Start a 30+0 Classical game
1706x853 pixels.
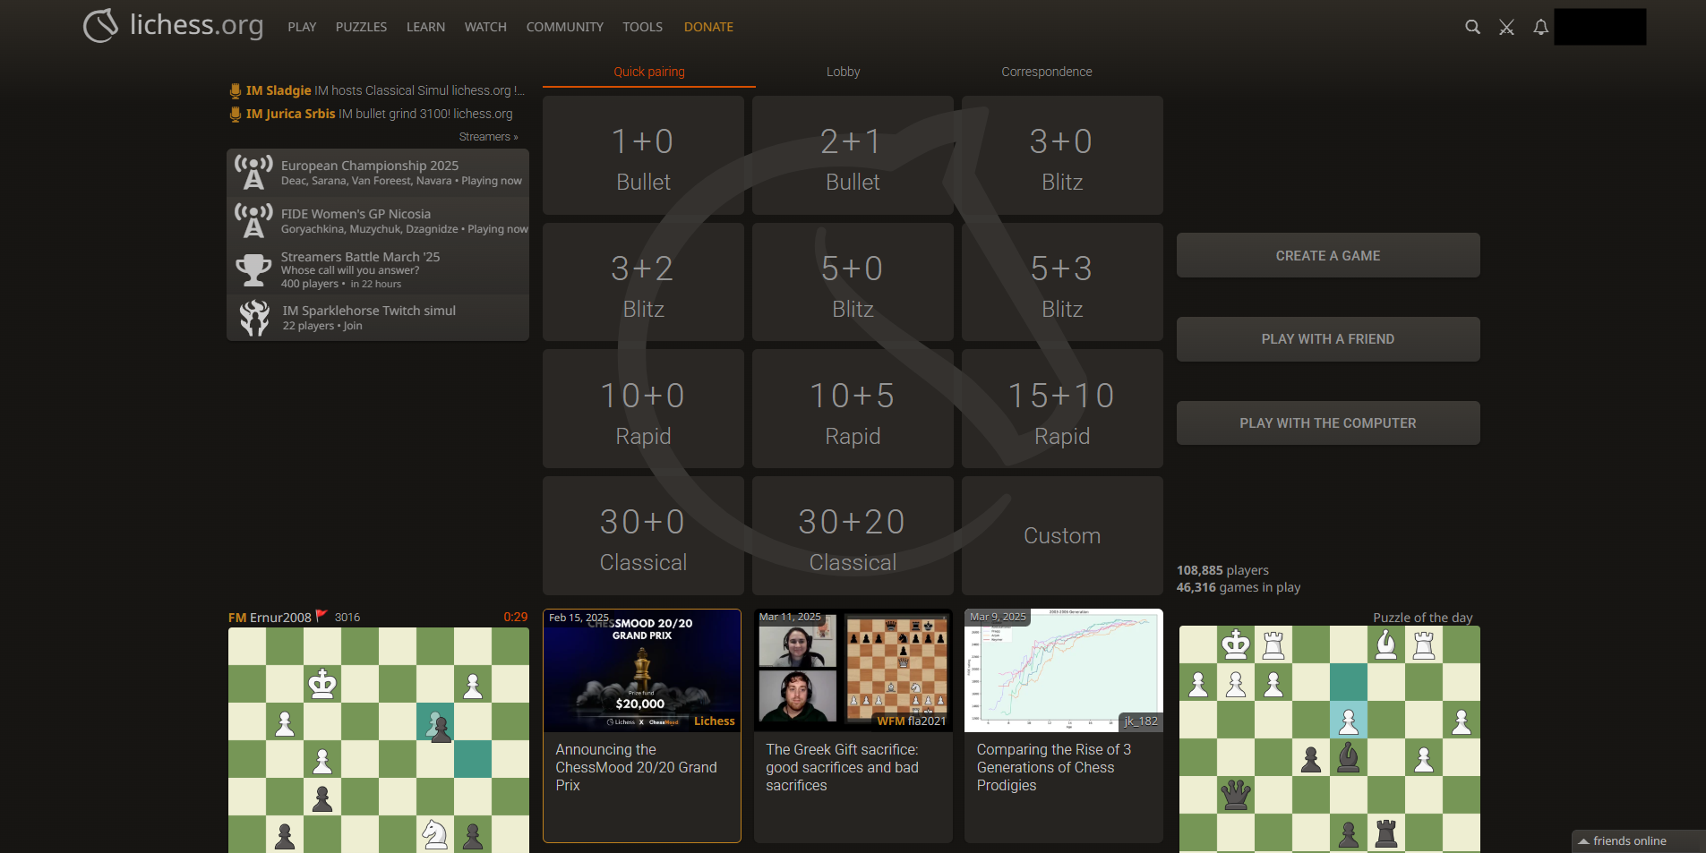[x=643, y=536]
